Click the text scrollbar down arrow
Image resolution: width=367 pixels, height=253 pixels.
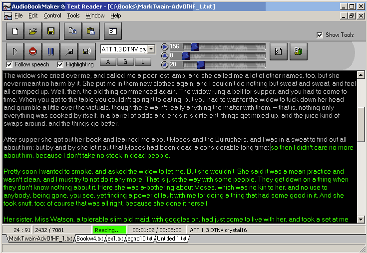coord(361,220)
